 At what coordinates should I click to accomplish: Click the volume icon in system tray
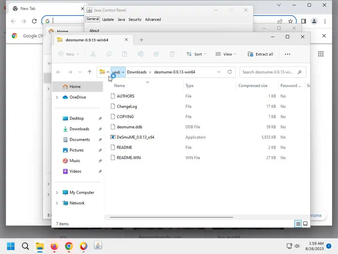(297, 246)
